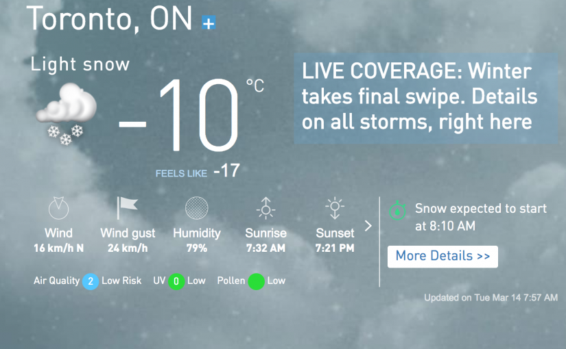Click the blue Air Quality index badge
Screen dimensions: 566x349
tap(90, 281)
